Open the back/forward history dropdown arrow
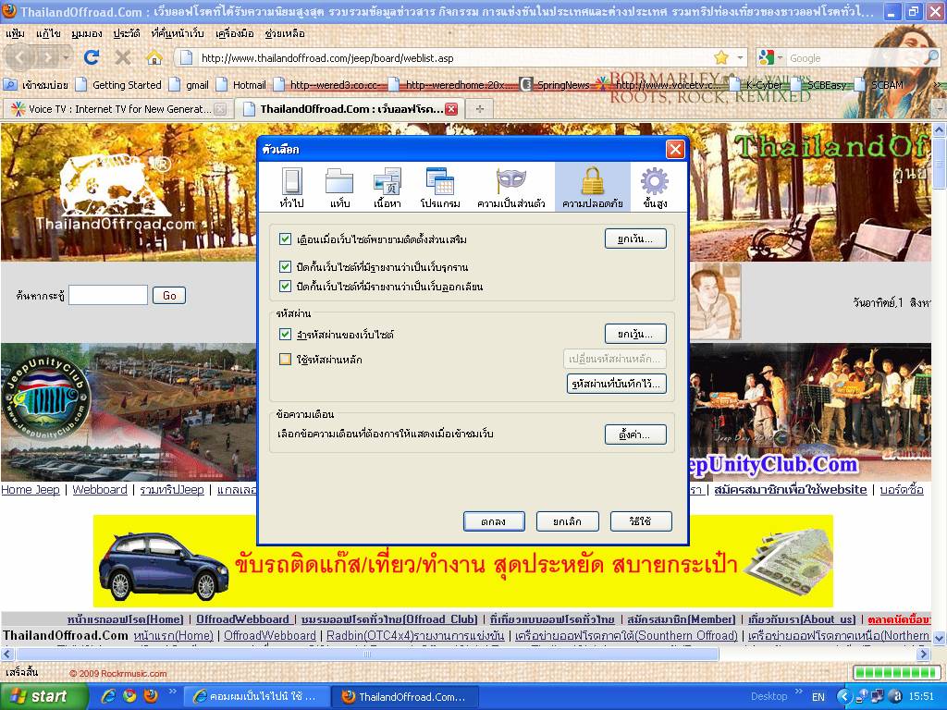Screen dimensions: 947x710 66,57
